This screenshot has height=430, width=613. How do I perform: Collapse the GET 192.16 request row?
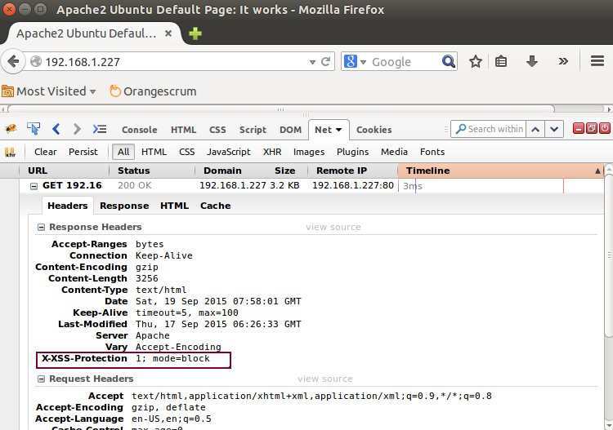(x=34, y=186)
